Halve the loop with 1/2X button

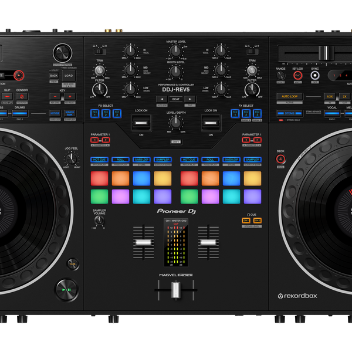click(x=330, y=97)
